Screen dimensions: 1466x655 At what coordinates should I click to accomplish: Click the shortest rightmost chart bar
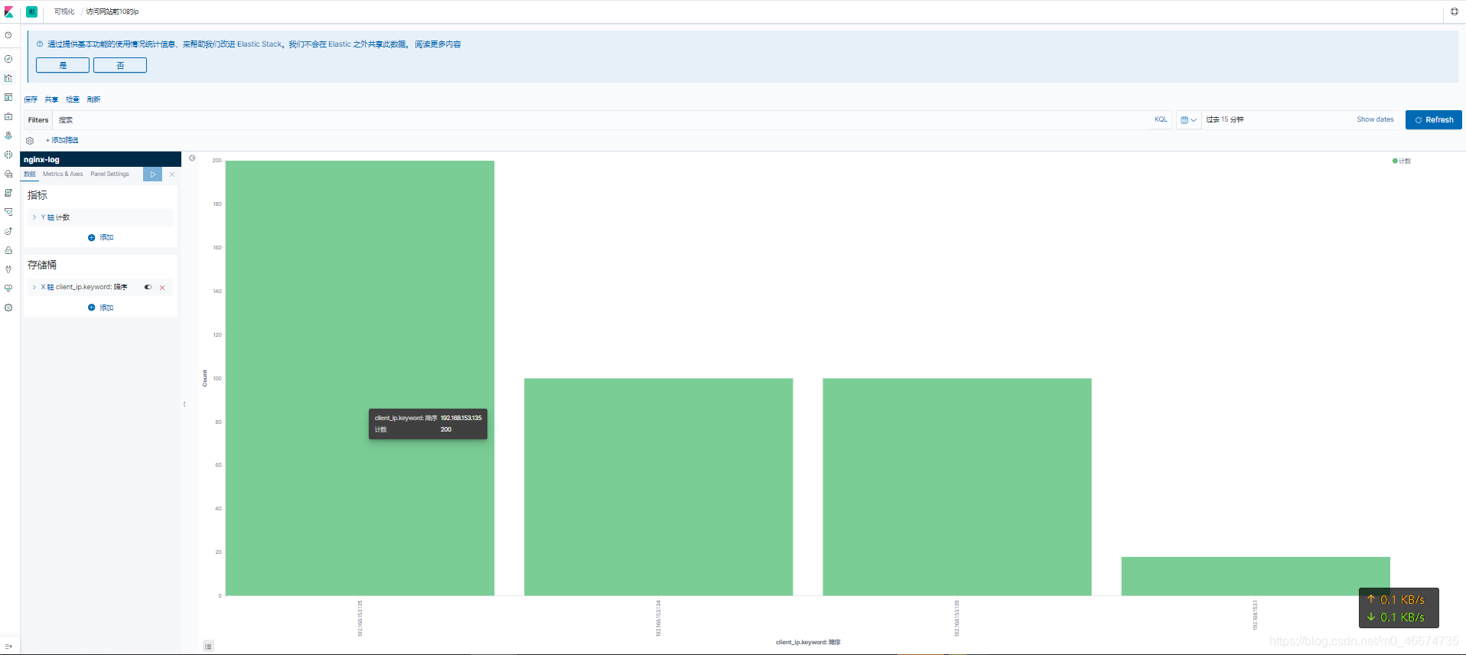point(1256,576)
